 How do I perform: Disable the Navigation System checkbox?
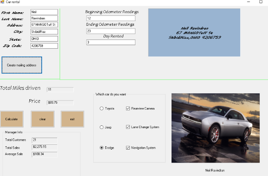(128, 148)
